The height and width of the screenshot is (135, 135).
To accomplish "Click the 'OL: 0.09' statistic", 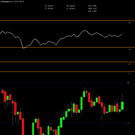I will (x=92, y=11).
